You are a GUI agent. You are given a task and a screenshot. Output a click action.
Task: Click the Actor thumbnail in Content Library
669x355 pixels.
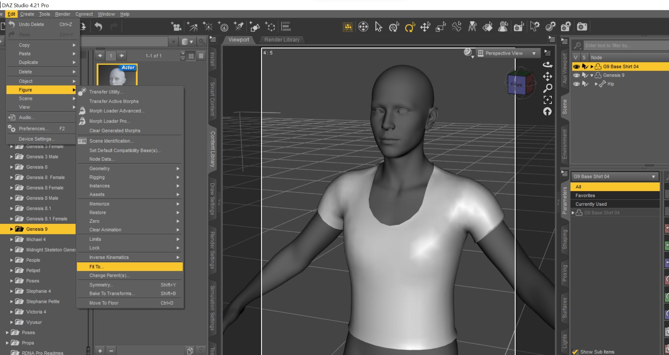click(x=117, y=75)
